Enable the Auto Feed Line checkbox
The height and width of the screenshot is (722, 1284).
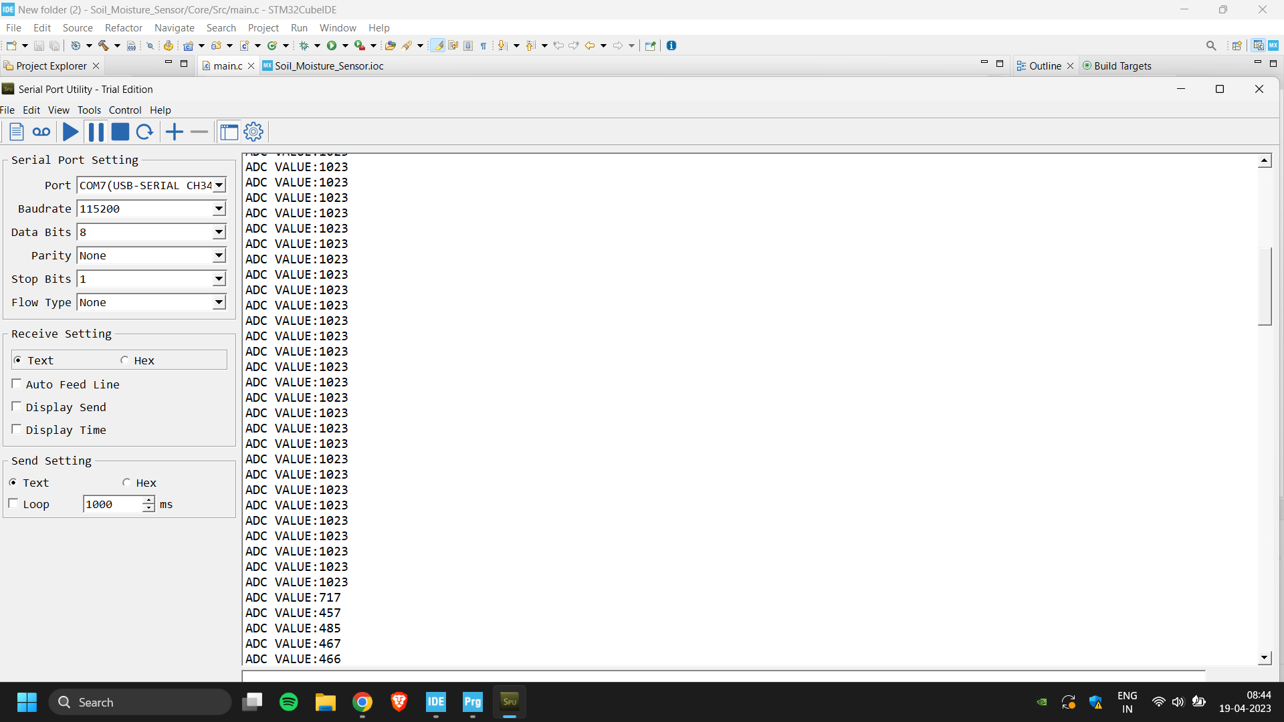[17, 384]
